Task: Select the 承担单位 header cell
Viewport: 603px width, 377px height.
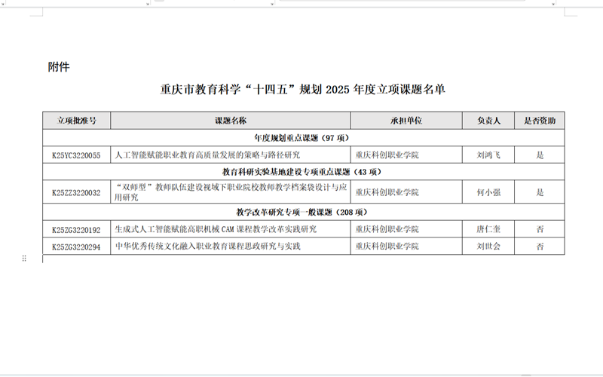Action: 406,121
